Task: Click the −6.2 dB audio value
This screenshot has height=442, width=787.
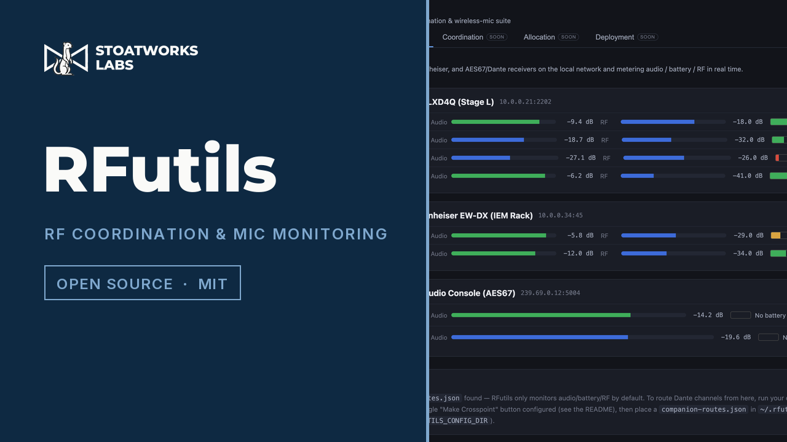Action: pyautogui.click(x=579, y=176)
